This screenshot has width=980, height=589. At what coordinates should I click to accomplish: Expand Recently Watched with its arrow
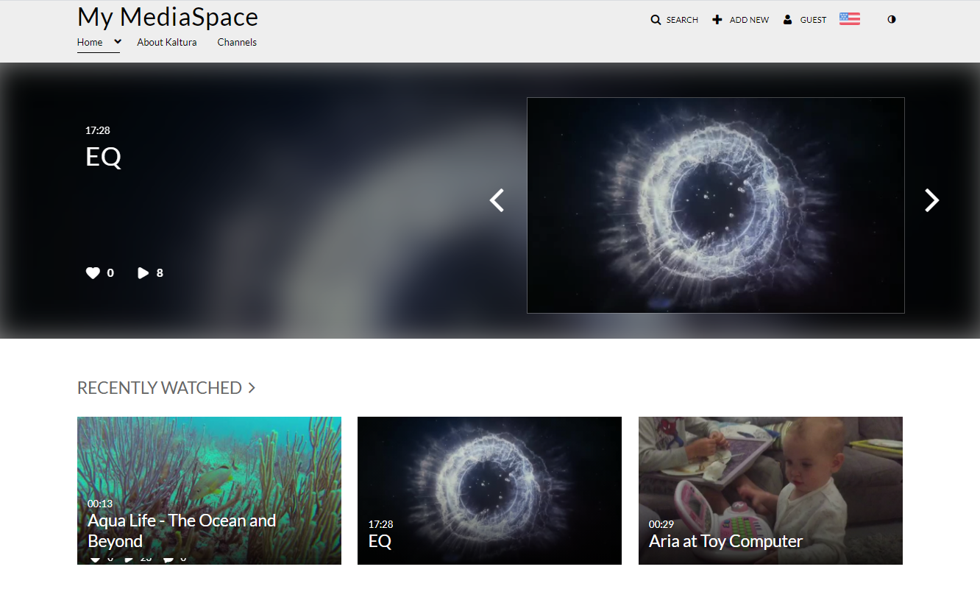(252, 388)
